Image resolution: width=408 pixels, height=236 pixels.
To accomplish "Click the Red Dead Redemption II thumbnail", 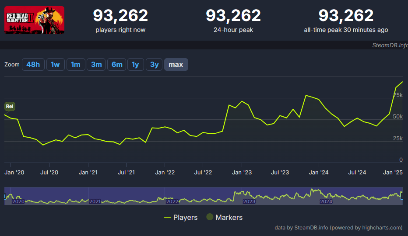I will [x=34, y=20].
